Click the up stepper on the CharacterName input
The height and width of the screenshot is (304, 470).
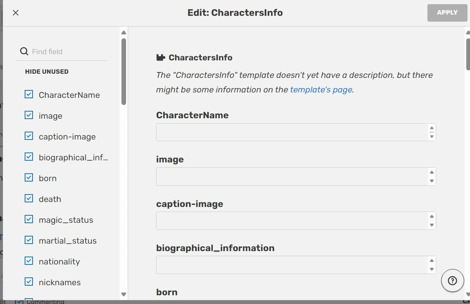tap(431, 129)
